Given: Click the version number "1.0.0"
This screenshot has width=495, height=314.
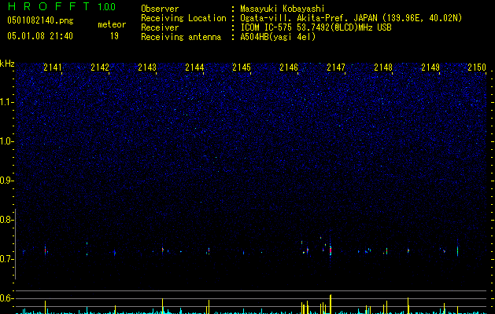Looking at the screenshot, I should (x=106, y=7).
